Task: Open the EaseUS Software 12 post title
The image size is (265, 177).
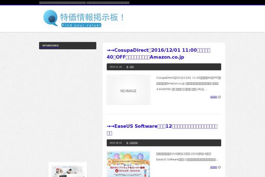Action: [x=162, y=130]
